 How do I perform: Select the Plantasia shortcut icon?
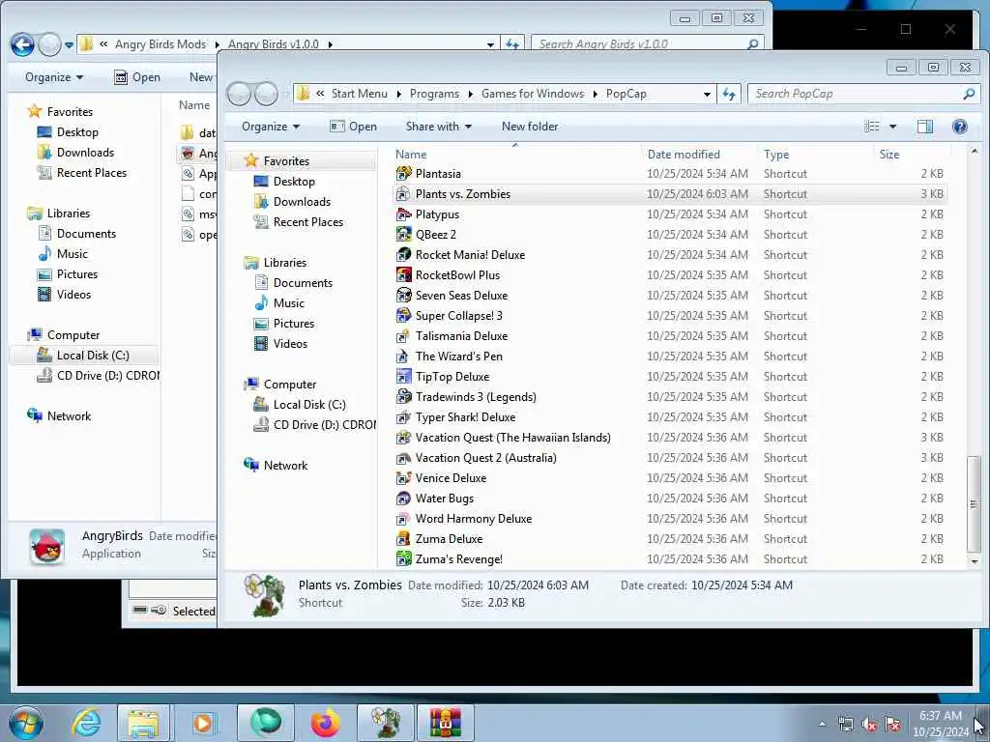403,174
